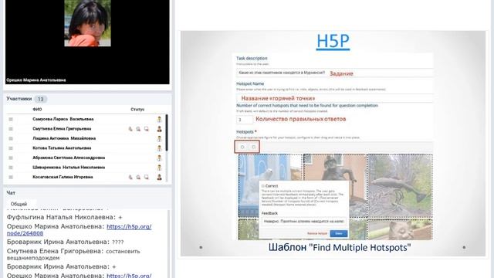The image size is (494, 278).
Task: Click moderator avatar icon for Косаговская Галина Игоревна
Action: [160, 177]
